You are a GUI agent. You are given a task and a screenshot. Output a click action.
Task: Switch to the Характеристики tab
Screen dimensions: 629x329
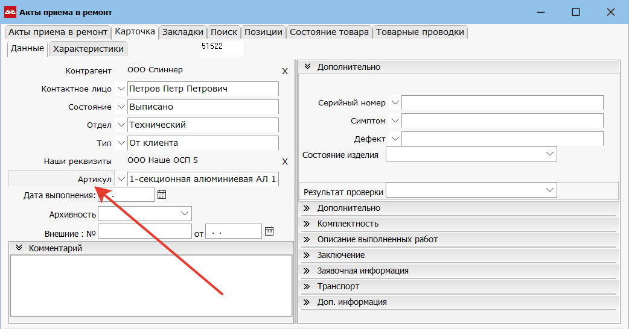(88, 49)
